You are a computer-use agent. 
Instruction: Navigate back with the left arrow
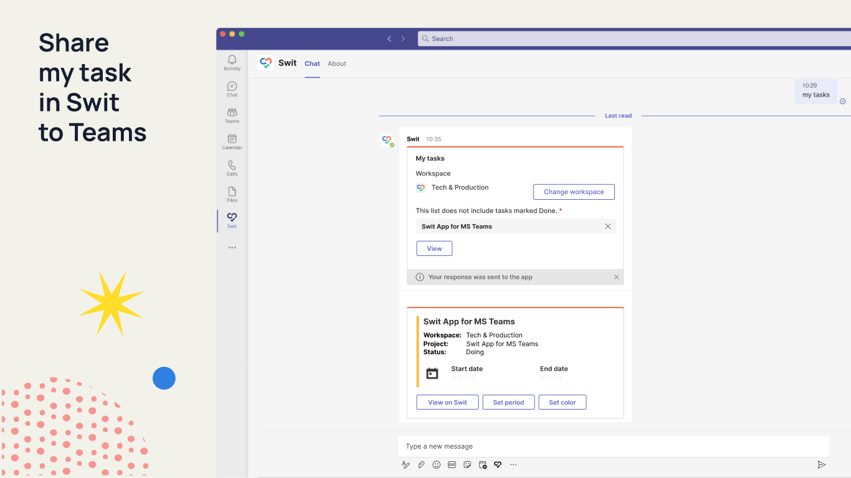389,39
